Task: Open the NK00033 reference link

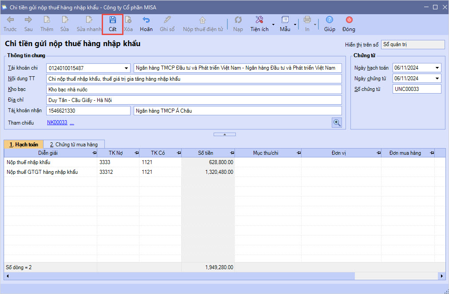Action: click(57, 122)
